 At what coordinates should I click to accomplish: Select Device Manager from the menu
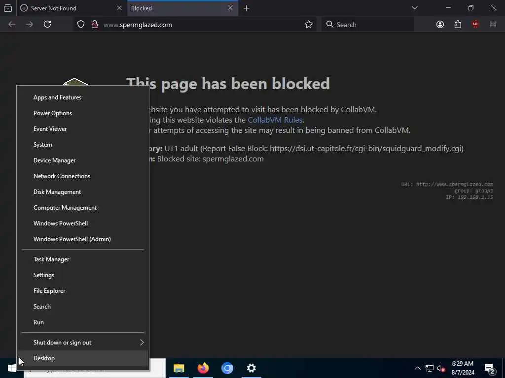[x=83, y=160]
